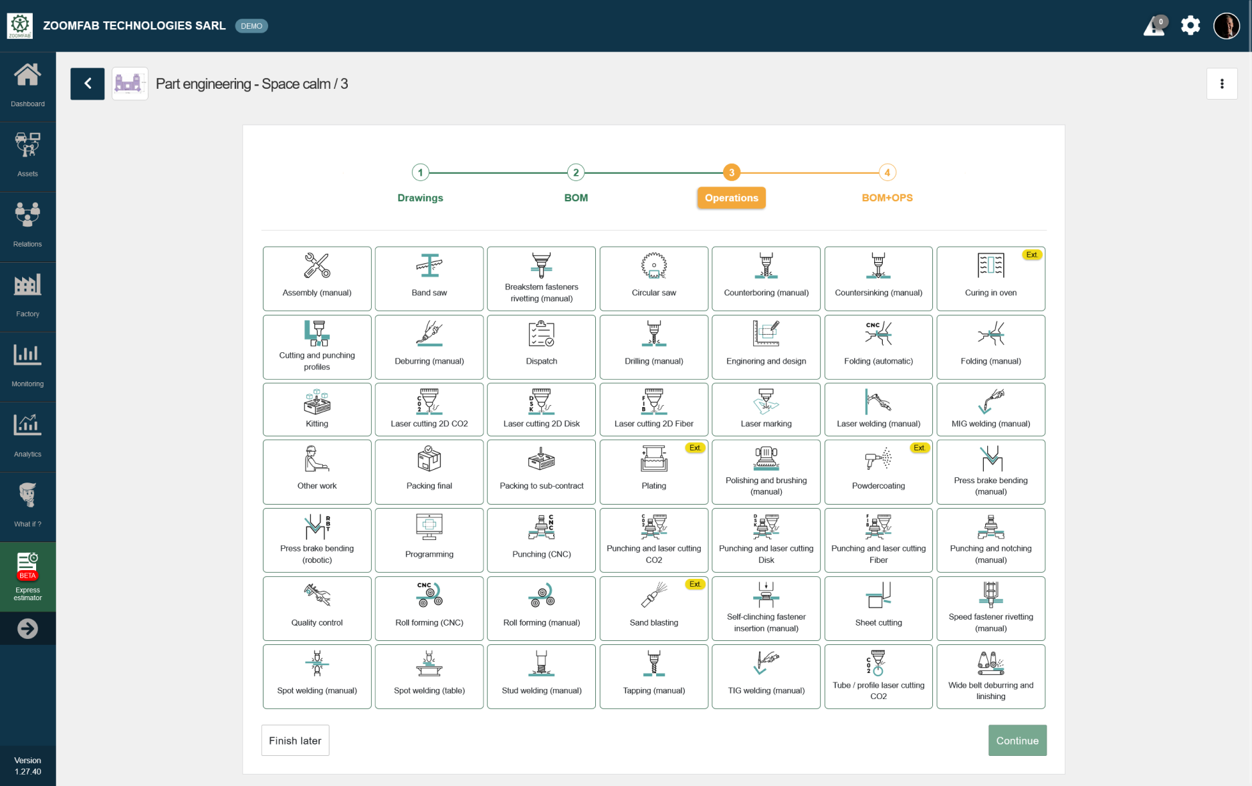Open Analytics in the sidebar
The height and width of the screenshot is (786, 1252).
27,437
